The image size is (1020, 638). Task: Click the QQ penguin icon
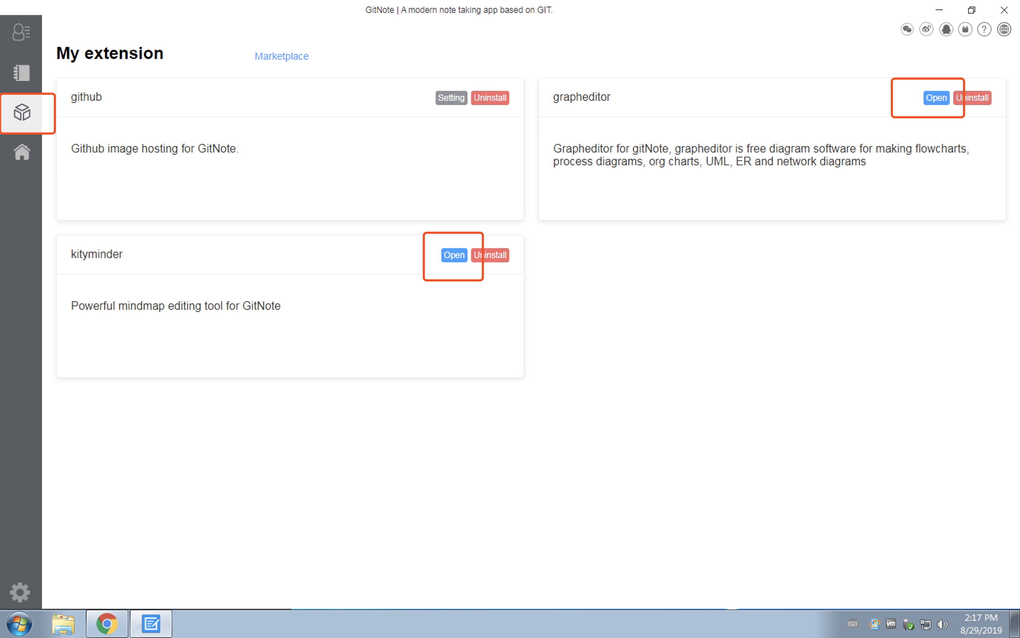946,29
